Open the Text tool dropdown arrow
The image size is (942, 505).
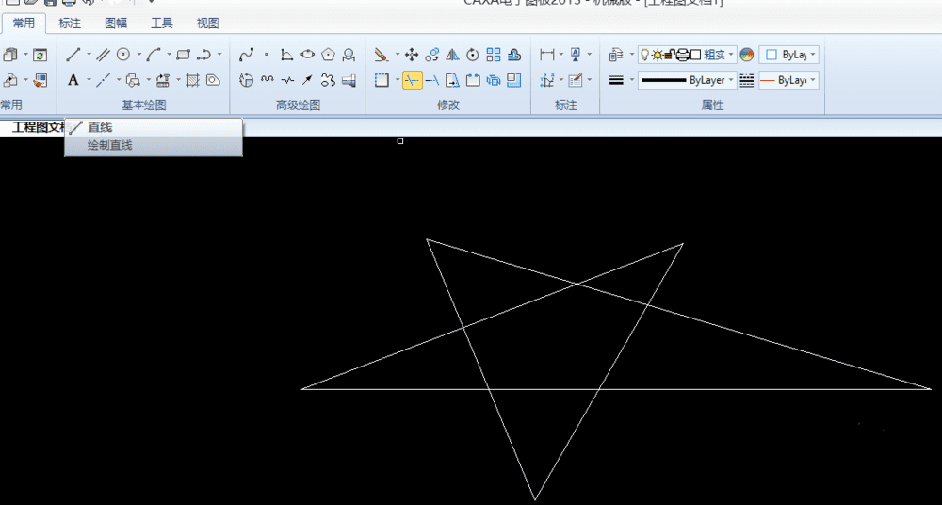click(x=89, y=80)
